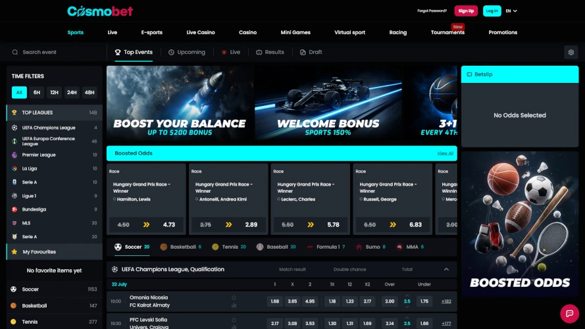
Task: Select the Baseball sport tab
Action: tap(276, 247)
